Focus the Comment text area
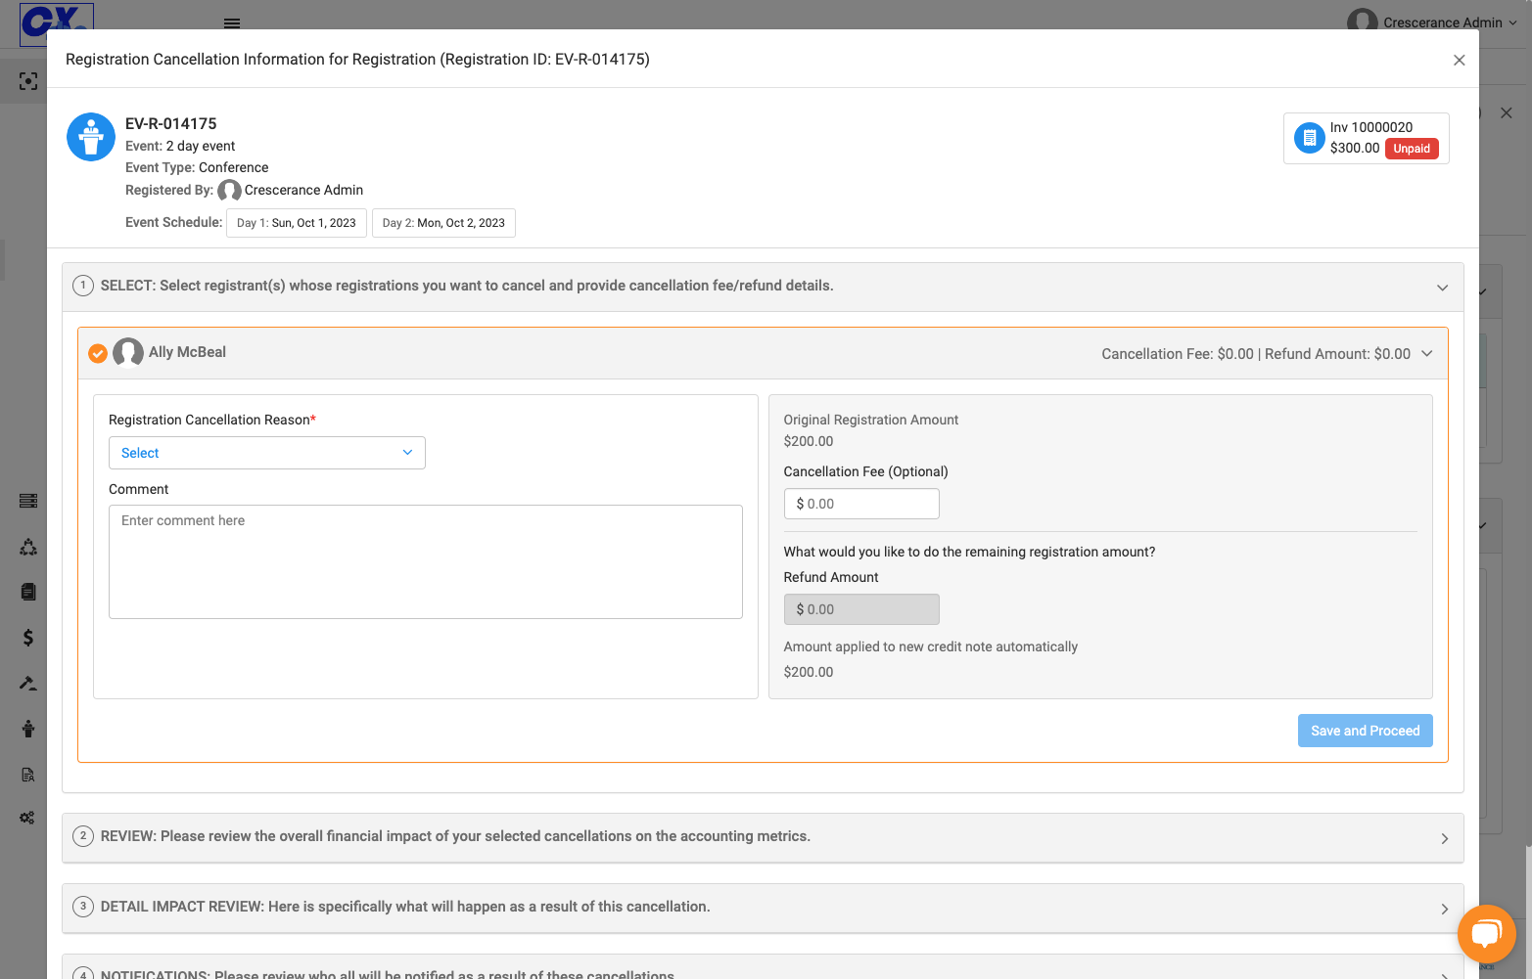Screen dimensions: 1532x979 point(426,561)
